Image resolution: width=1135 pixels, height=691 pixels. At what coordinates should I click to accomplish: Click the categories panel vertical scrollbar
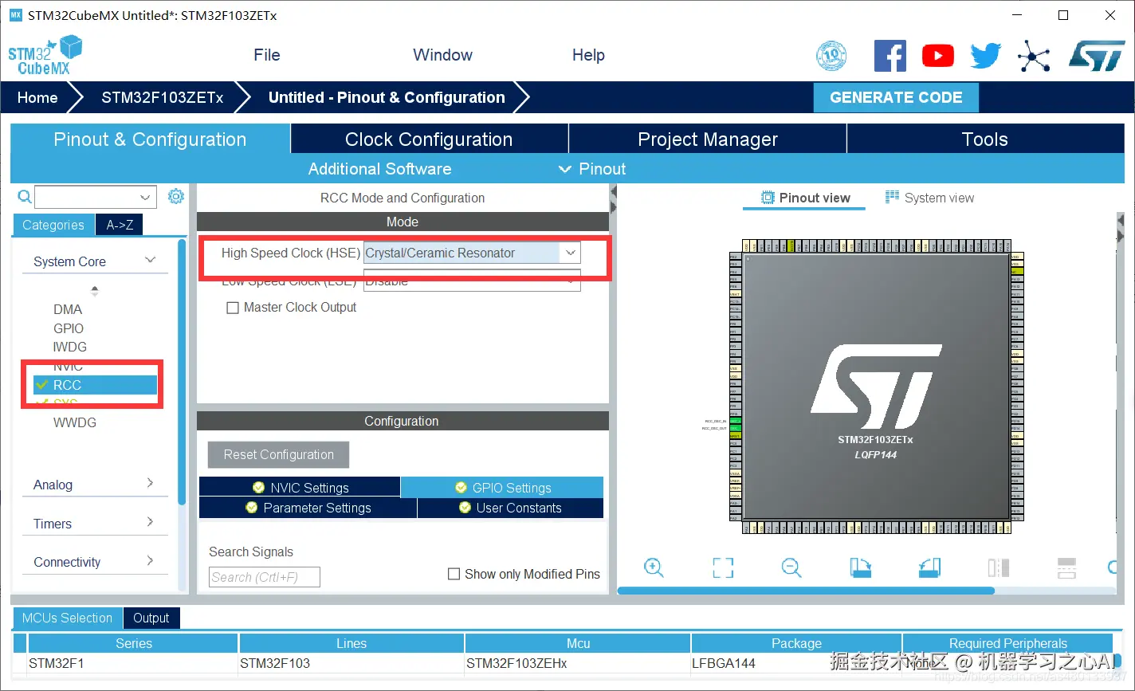[182, 371]
